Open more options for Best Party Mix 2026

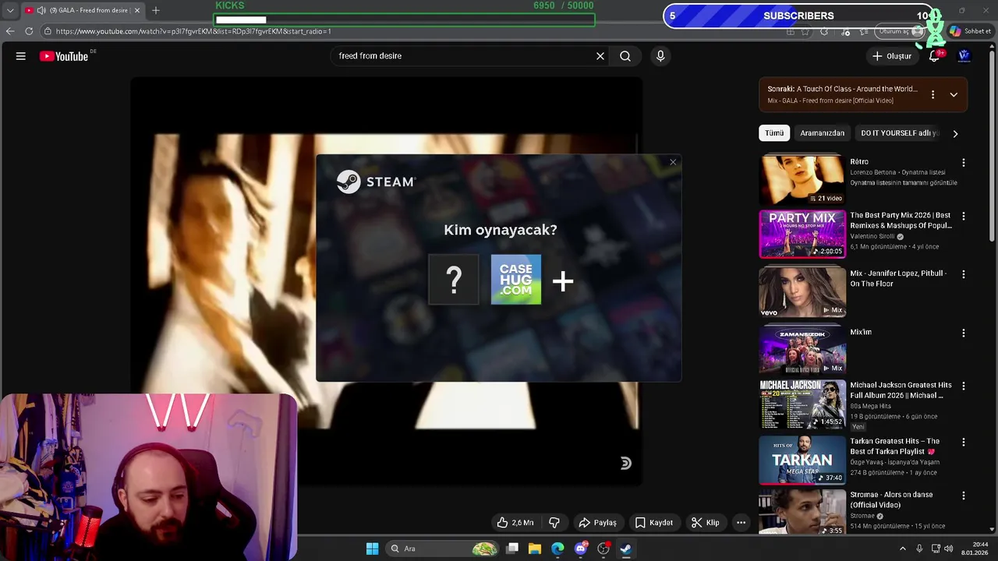point(964,216)
